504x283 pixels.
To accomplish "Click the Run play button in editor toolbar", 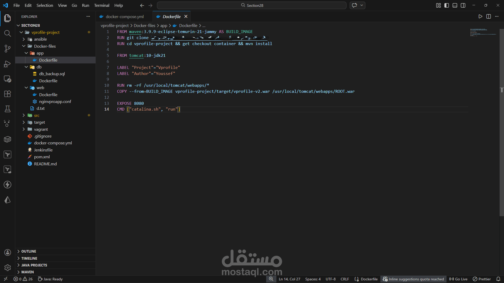I will [x=480, y=17].
